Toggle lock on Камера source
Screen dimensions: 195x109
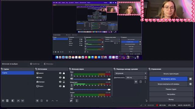click(x=64, y=82)
